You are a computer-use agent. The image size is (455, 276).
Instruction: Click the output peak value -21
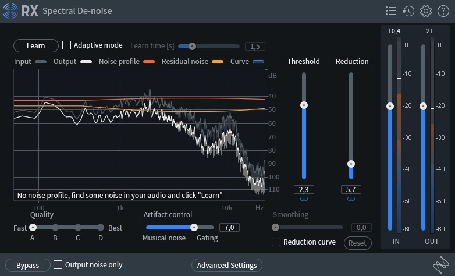click(429, 31)
